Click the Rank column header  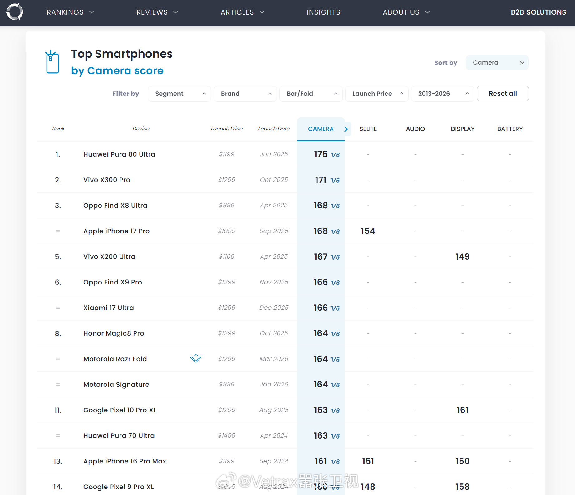point(58,129)
